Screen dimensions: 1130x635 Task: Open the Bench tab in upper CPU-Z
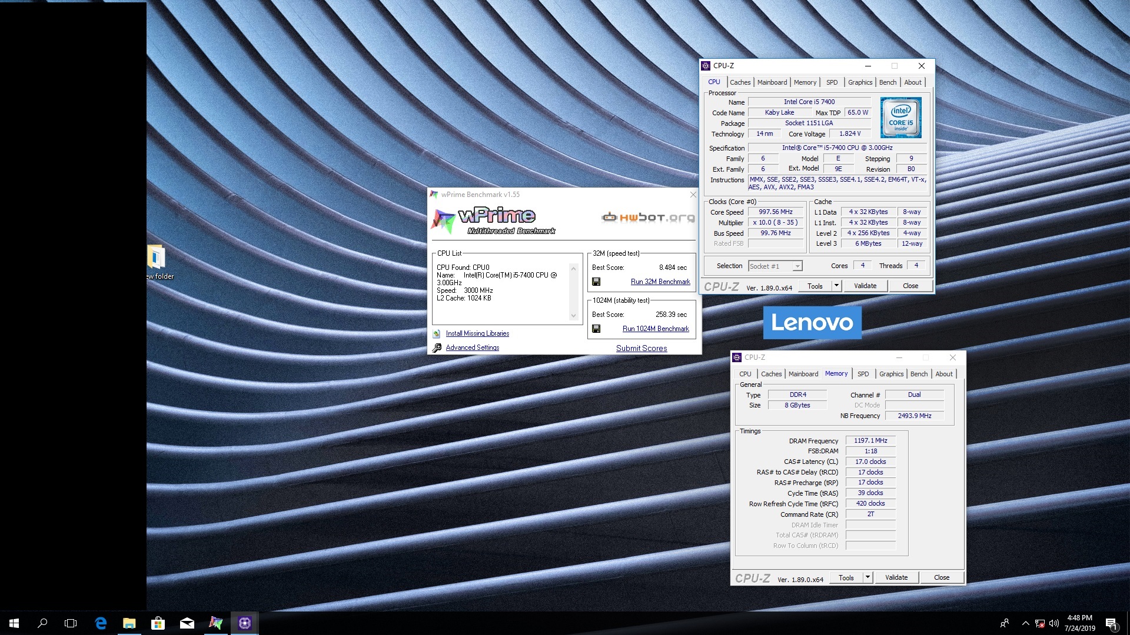coord(888,82)
